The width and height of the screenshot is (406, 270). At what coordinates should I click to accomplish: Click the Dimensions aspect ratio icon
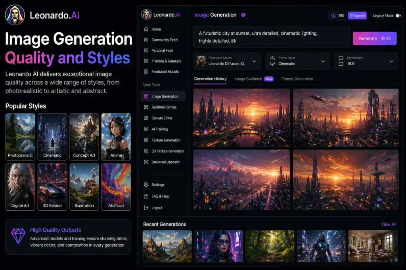[x=341, y=61]
